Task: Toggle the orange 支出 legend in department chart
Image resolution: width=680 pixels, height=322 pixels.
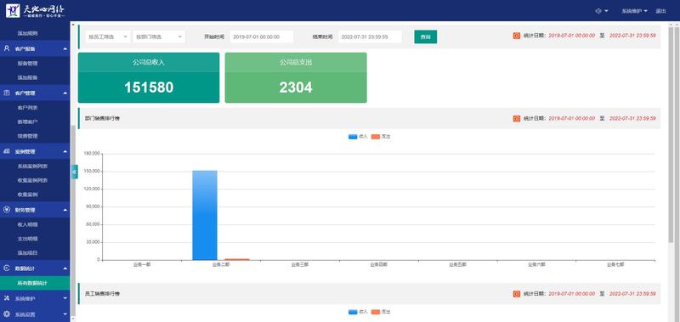Action: pyautogui.click(x=381, y=137)
